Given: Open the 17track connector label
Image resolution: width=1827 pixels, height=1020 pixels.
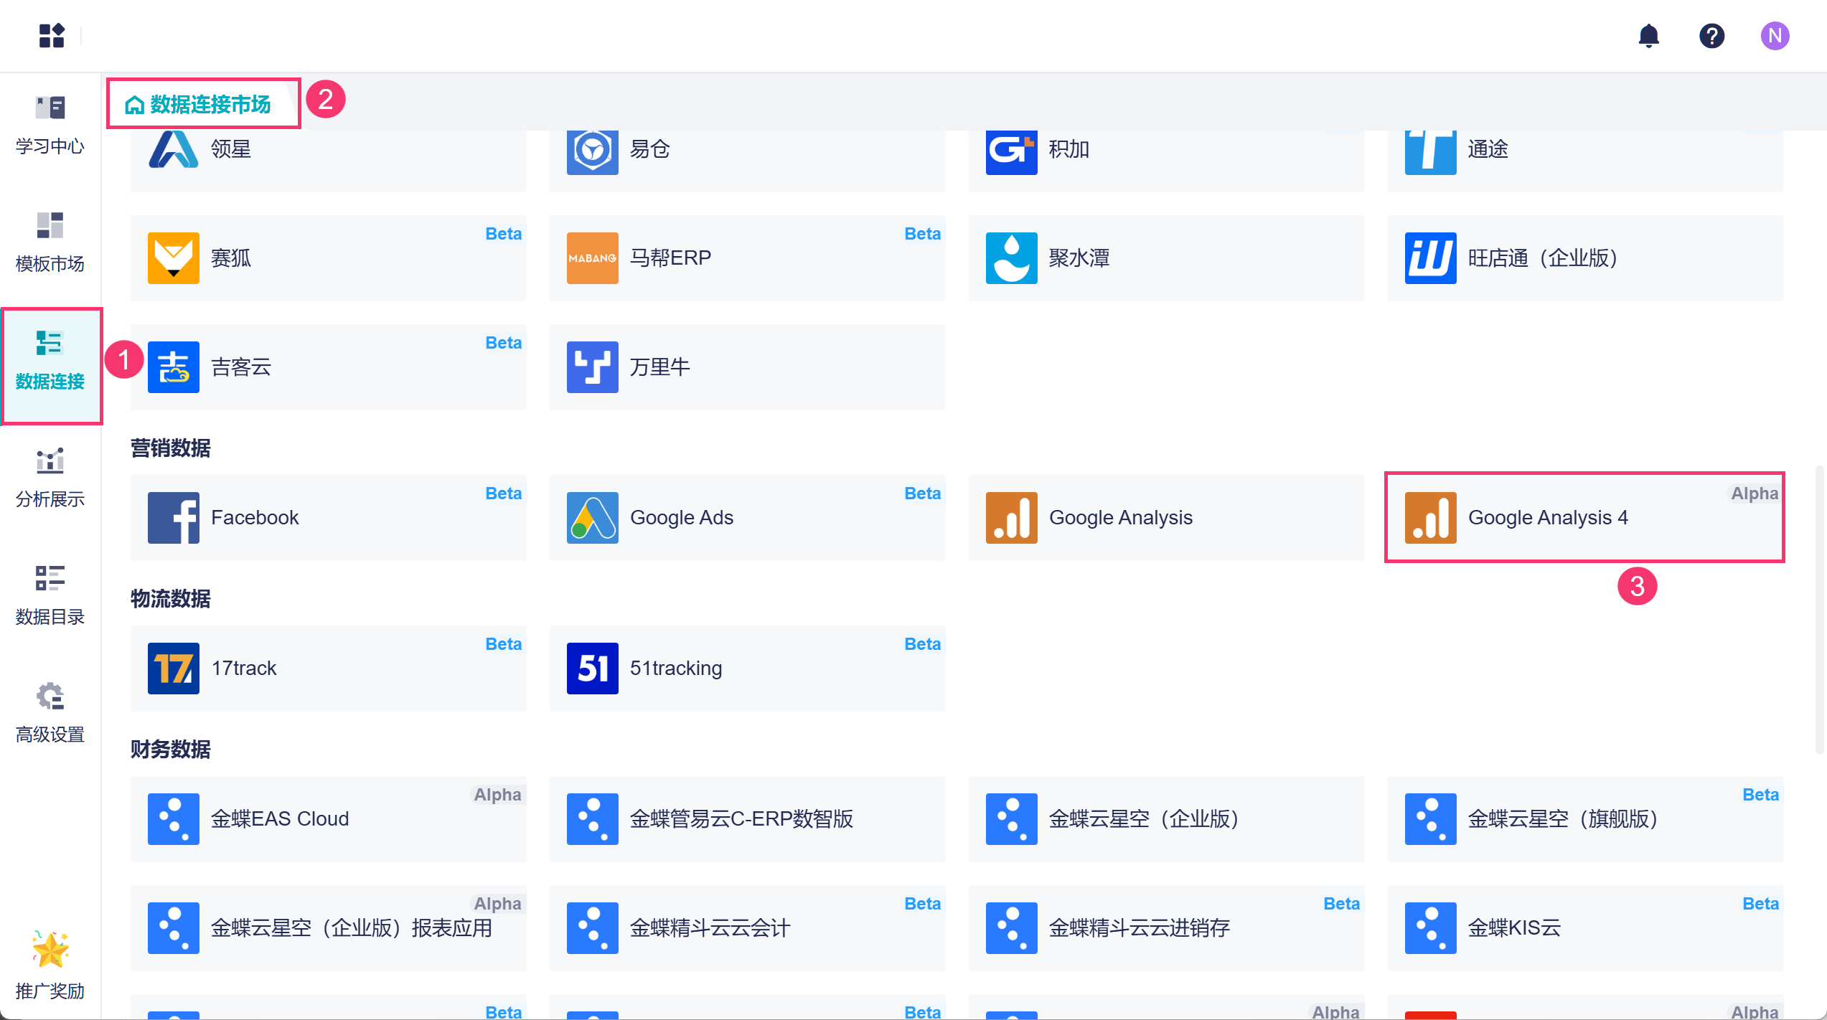Looking at the screenshot, I should pyautogui.click(x=243, y=669).
